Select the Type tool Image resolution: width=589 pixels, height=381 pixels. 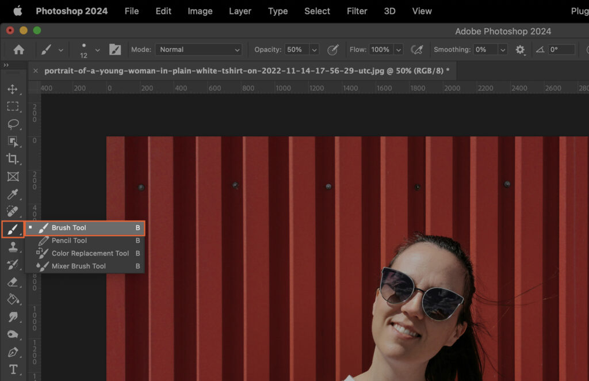[13, 369]
